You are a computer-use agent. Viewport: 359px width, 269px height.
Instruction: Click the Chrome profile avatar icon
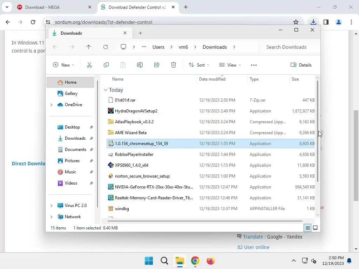pos(339,22)
